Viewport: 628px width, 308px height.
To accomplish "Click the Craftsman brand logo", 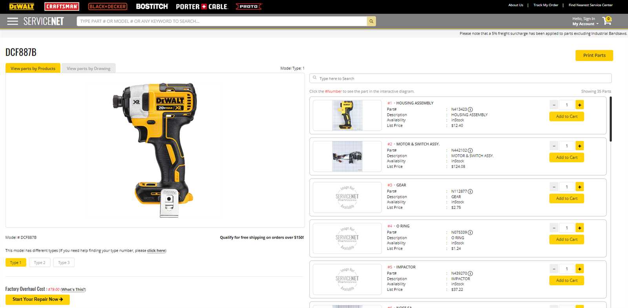I will [62, 6].
